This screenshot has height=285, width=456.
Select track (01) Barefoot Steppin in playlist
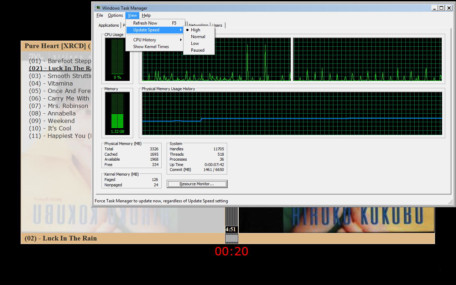[60, 61]
